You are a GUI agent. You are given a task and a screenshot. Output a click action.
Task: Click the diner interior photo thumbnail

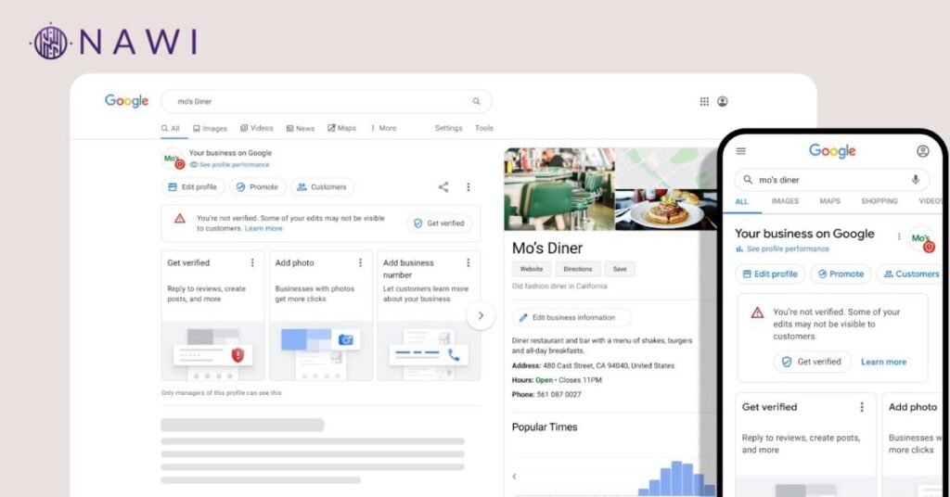(559, 189)
